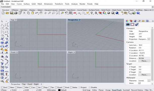
Task: Save the model with floppy icon
Action: pos(12,13)
